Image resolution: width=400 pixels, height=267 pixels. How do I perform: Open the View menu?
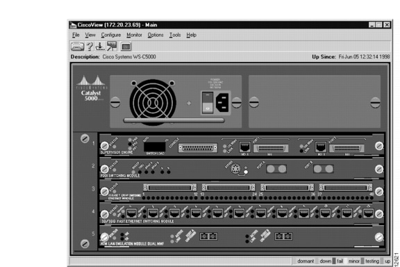(90, 35)
